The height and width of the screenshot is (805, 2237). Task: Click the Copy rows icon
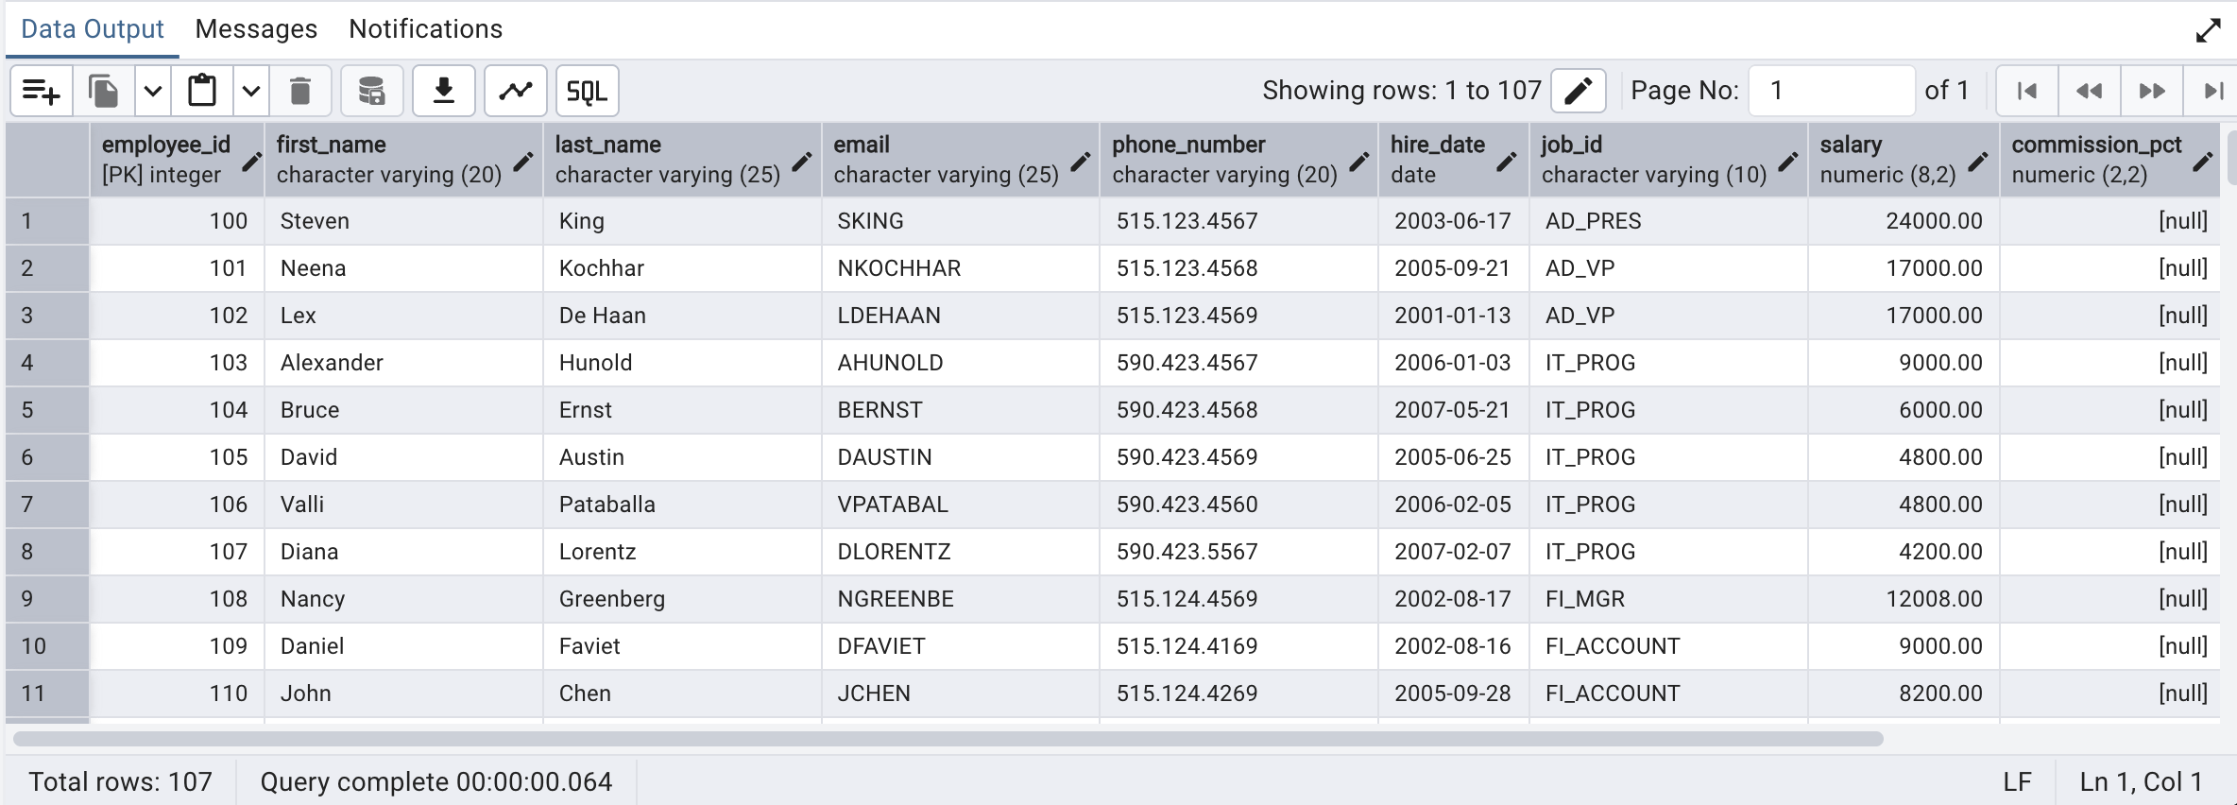click(103, 91)
